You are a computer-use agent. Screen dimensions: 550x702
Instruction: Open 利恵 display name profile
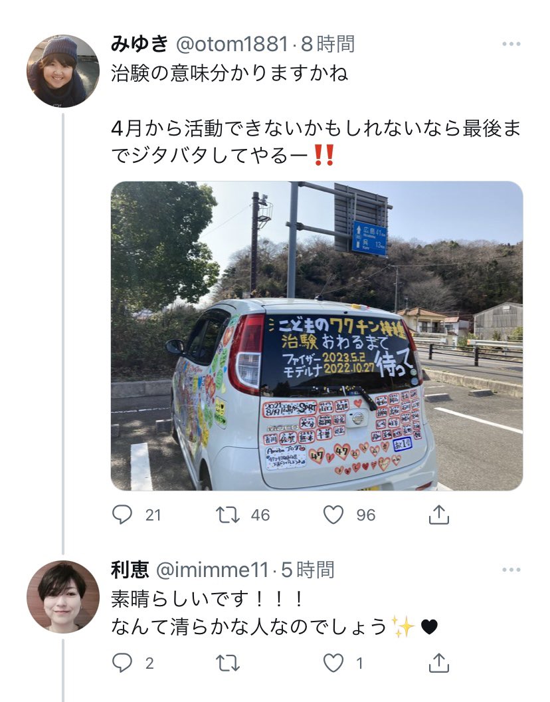(130, 570)
